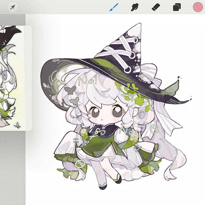Select the Transform arrow tool

click(12, 7)
